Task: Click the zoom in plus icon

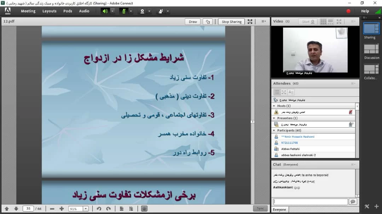Action: pyautogui.click(x=62, y=209)
